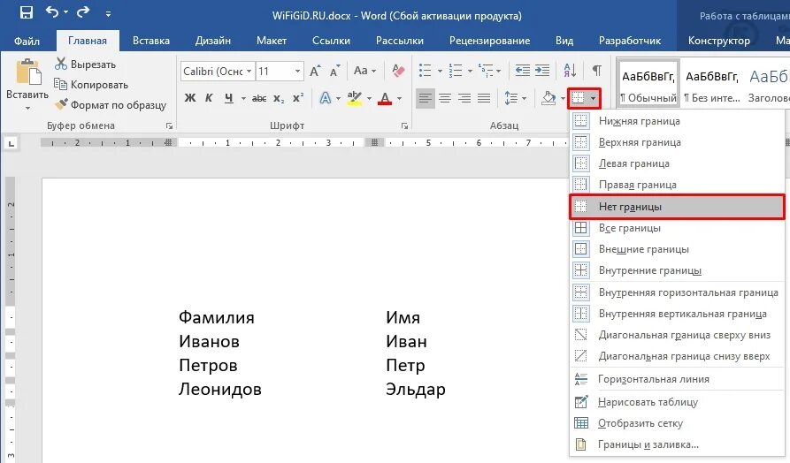Click Нарисовать таблицу menu item

tap(677, 402)
